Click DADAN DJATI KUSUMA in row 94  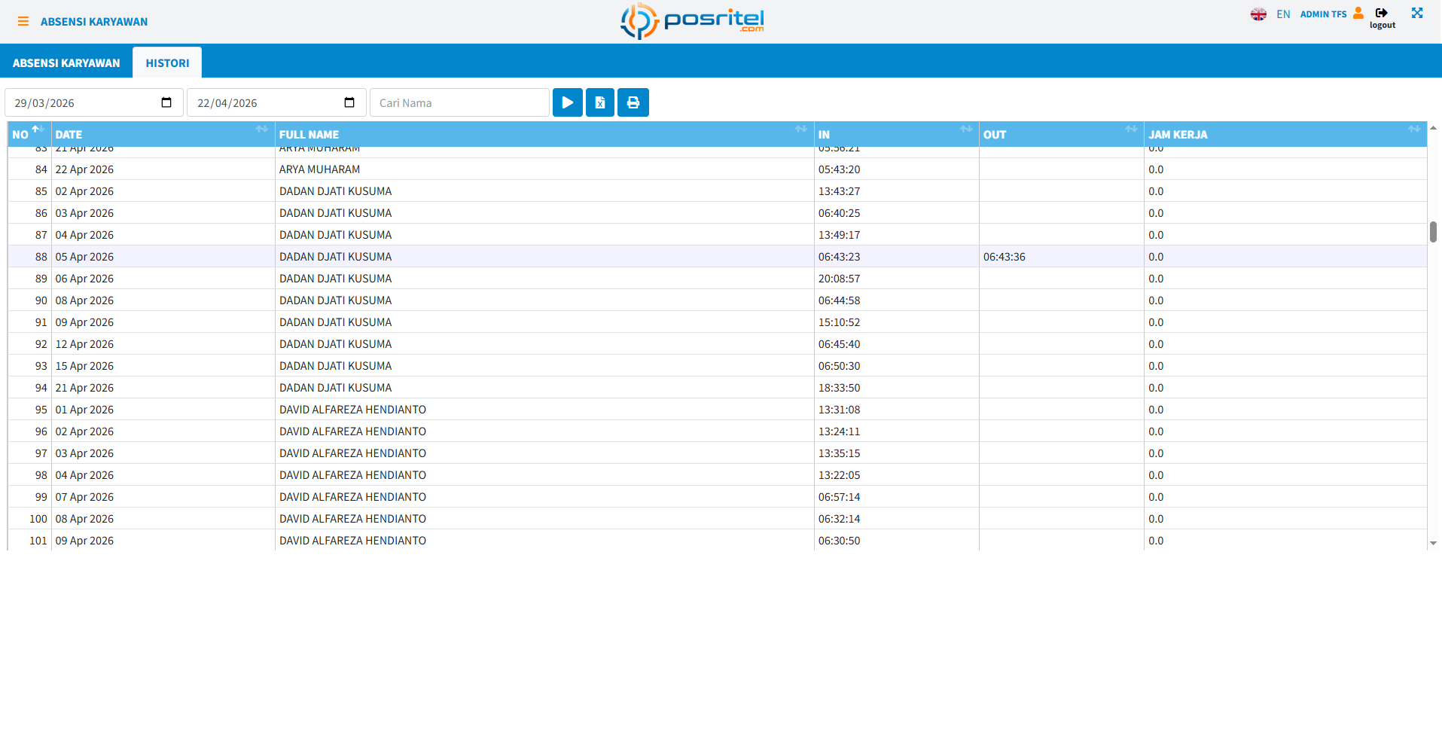coord(335,388)
